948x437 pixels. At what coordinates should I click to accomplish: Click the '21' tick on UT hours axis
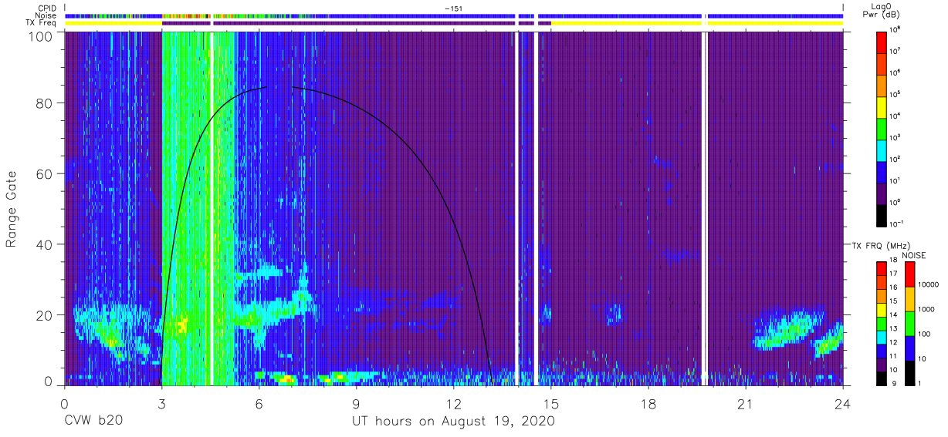point(746,403)
